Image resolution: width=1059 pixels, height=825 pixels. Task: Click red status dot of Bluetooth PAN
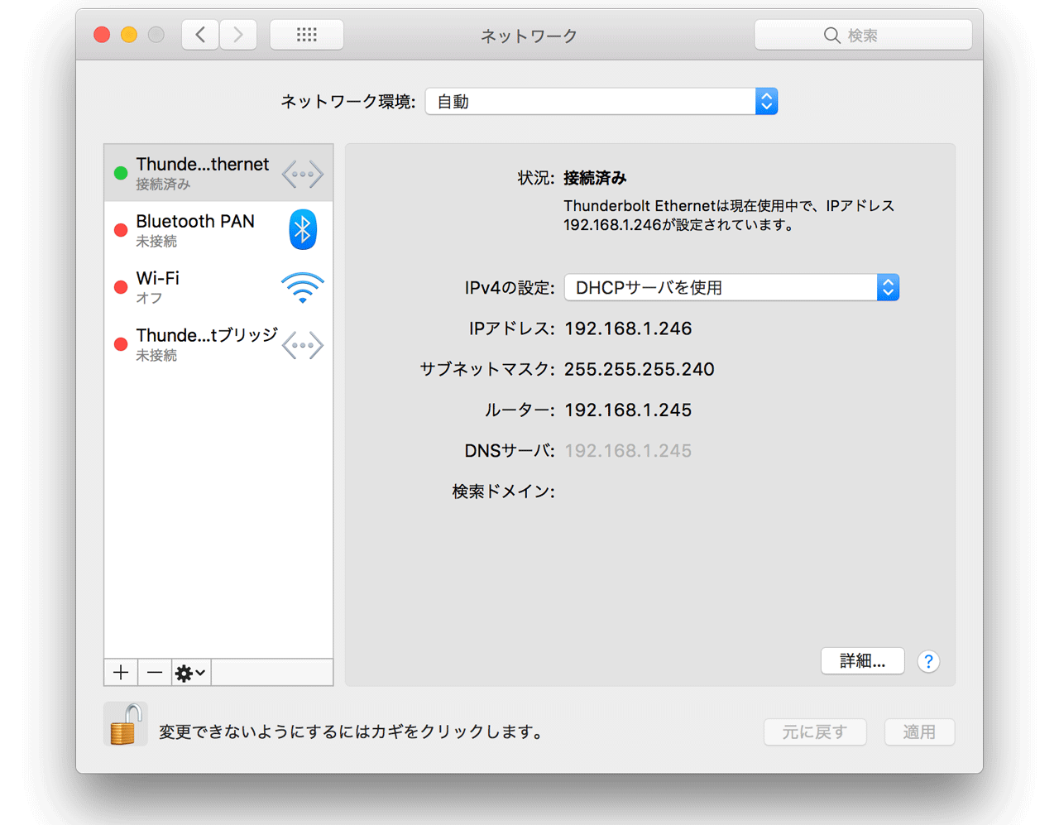[121, 230]
